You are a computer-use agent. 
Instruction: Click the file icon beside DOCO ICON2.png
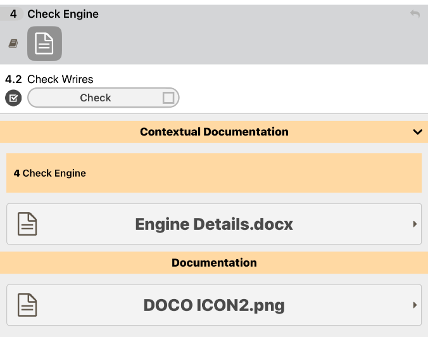pyautogui.click(x=27, y=305)
